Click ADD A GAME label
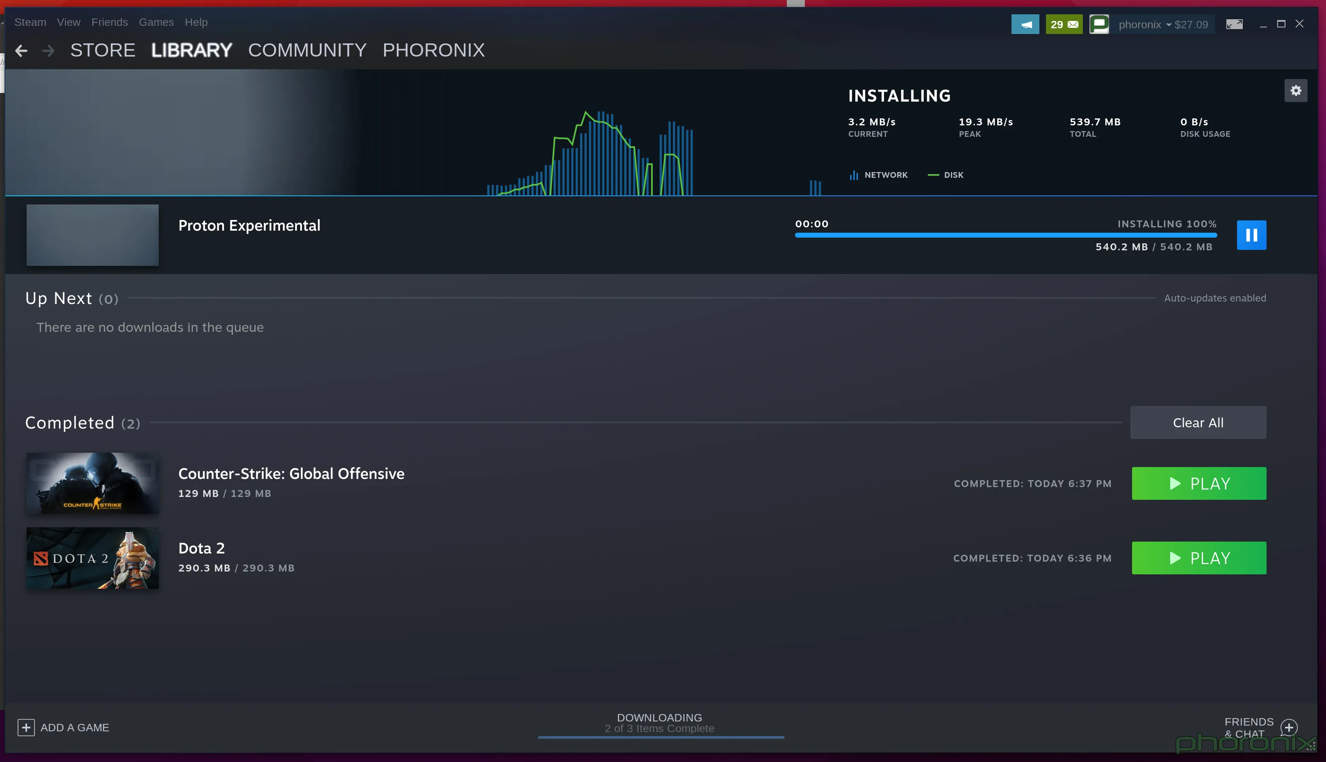 point(75,728)
